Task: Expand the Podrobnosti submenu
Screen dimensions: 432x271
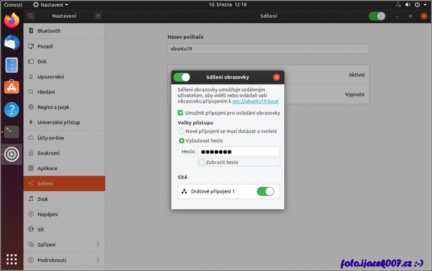Action: [x=98, y=260]
